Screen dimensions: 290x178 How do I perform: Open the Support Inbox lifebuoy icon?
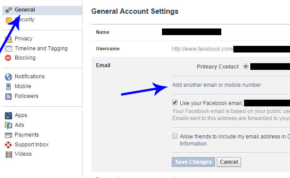(x=8, y=145)
